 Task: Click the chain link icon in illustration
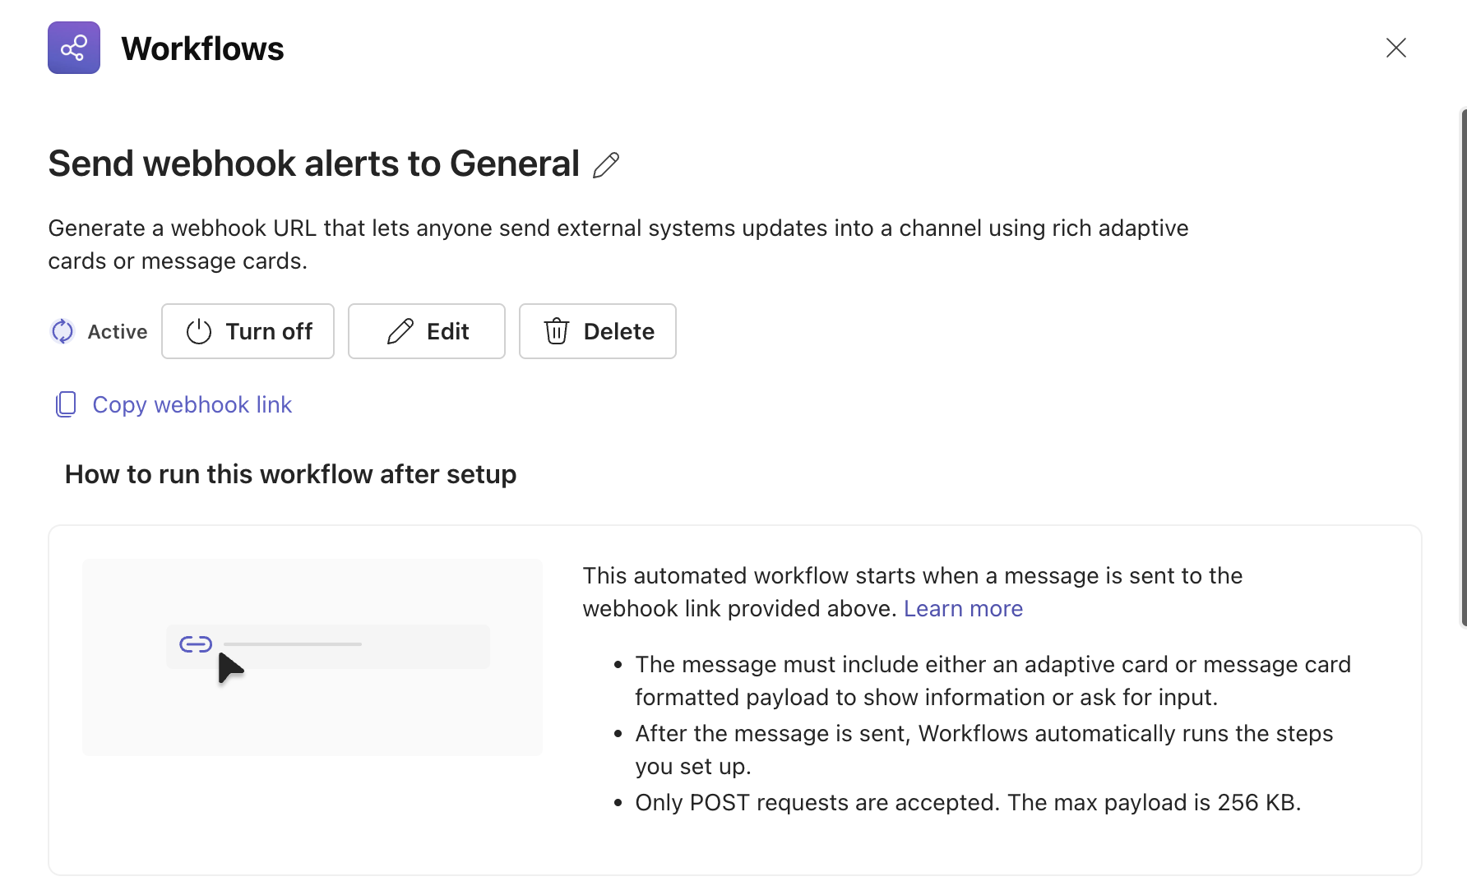pos(196,644)
